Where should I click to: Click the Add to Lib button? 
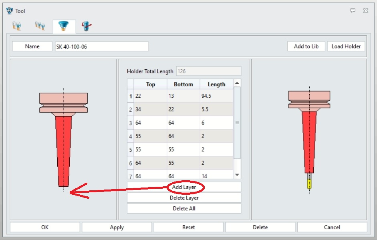tap(306, 46)
